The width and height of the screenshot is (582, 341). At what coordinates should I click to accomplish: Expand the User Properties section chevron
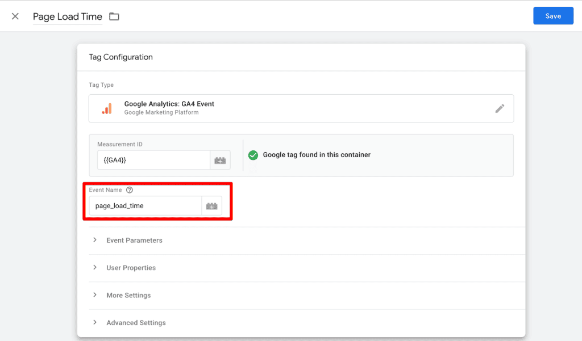[95, 267]
